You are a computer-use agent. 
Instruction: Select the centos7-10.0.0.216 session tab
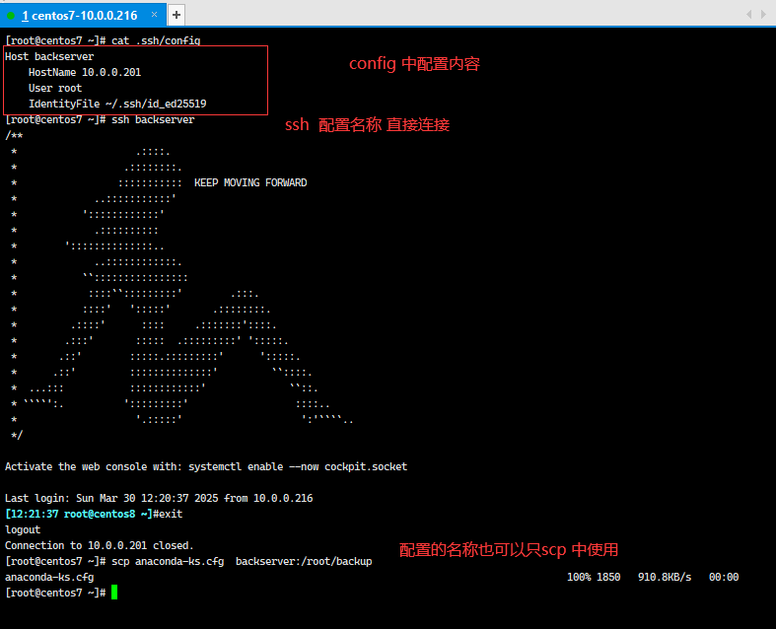tap(83, 15)
